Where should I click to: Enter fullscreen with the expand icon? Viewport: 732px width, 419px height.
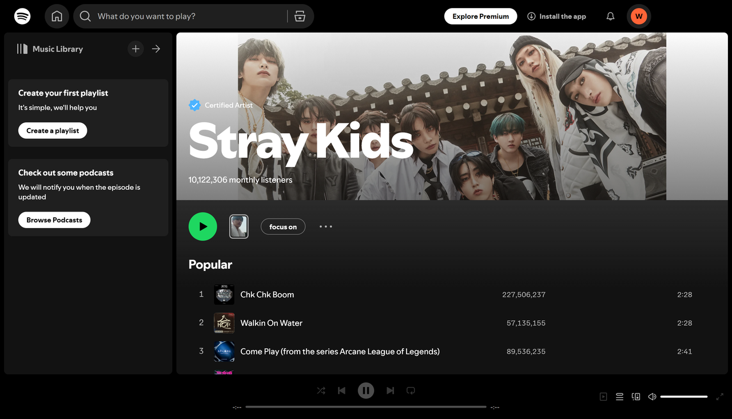[x=720, y=396]
